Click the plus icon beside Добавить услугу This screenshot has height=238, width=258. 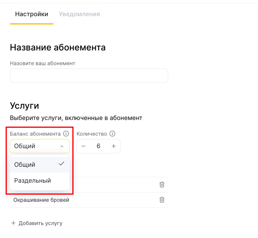pyautogui.click(x=13, y=223)
